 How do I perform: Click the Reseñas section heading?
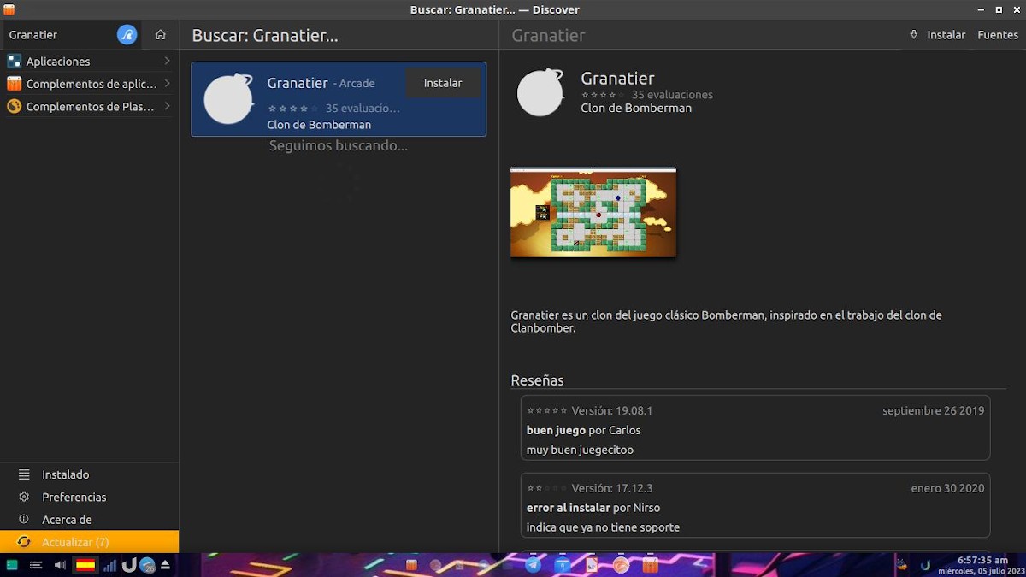pos(537,380)
